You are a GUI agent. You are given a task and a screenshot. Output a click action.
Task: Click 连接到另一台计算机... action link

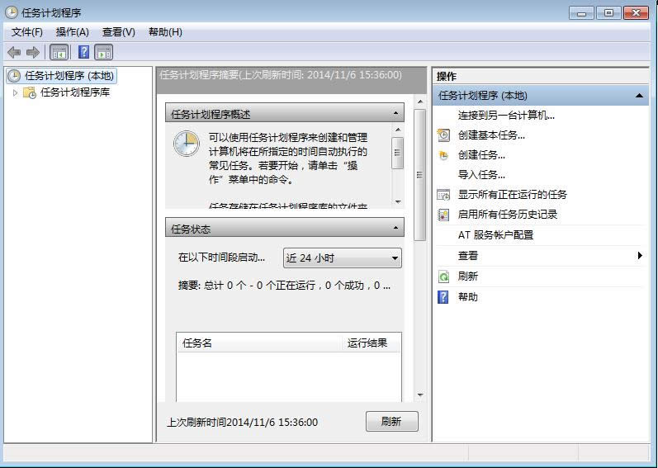point(506,115)
